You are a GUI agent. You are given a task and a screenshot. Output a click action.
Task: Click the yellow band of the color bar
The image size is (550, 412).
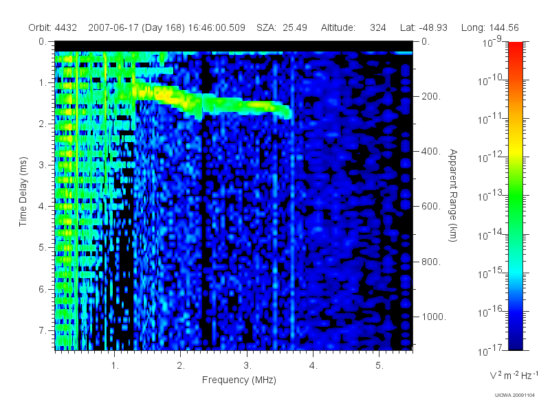point(516,150)
